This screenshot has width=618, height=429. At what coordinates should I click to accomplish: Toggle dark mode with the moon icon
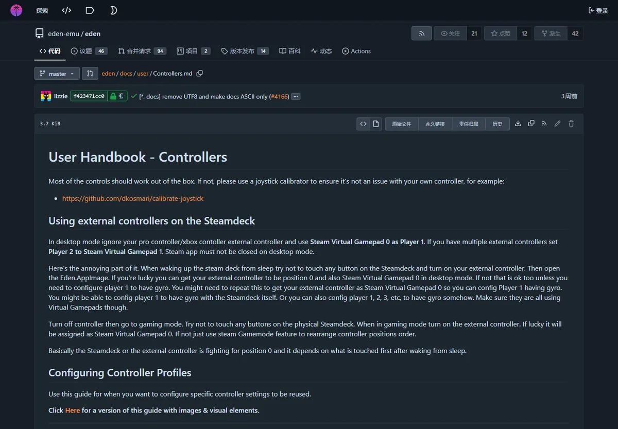click(113, 10)
